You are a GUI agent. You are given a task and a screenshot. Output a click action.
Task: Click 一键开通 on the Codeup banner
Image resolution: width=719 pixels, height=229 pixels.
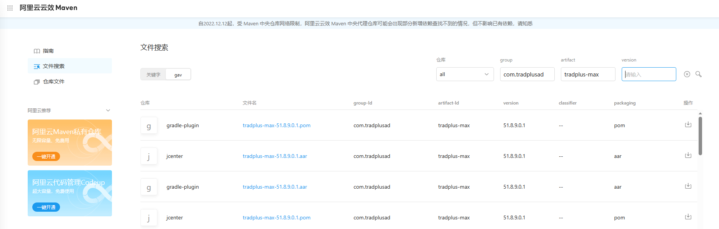pyautogui.click(x=46, y=207)
